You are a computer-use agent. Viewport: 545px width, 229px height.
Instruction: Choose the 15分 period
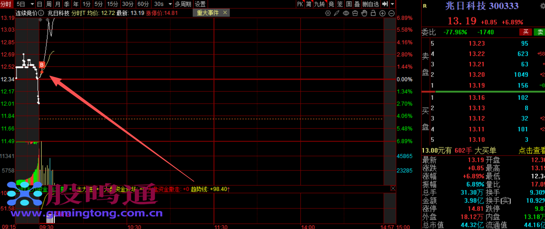[x=113, y=4]
